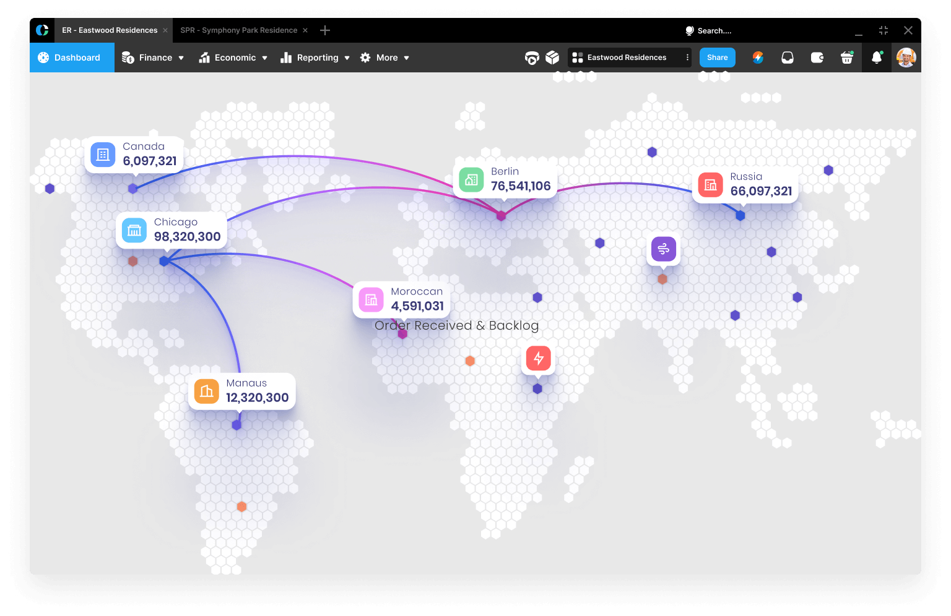Expand the Economic dropdown menu
Screen dimensions: 951x616
tap(233, 58)
